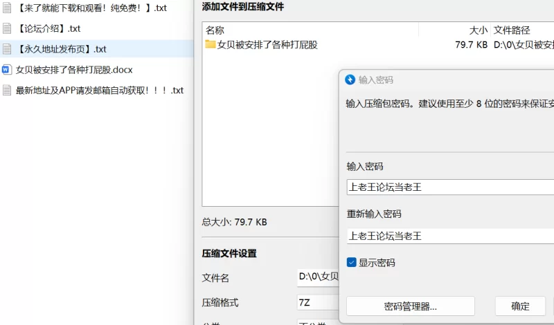Select file 【论坛介绍】.txt
This screenshot has height=325, width=554.
(x=48, y=28)
